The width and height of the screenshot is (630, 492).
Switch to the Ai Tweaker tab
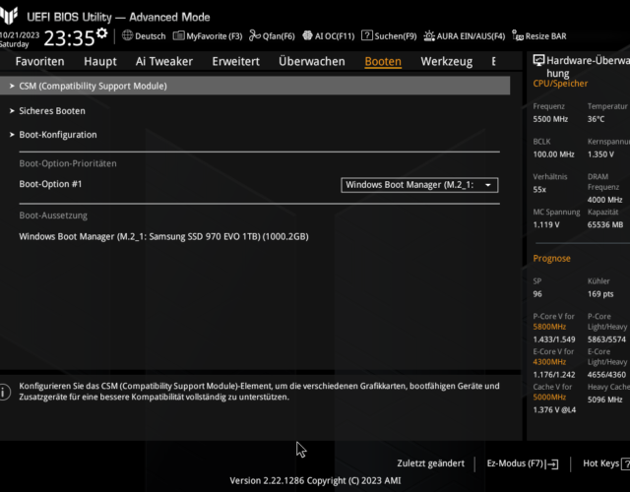163,61
